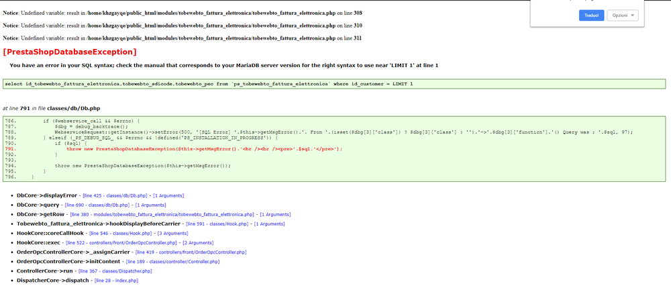Open DbCore getRow line 380 link
The width and height of the screenshot is (671, 294).
162,214
